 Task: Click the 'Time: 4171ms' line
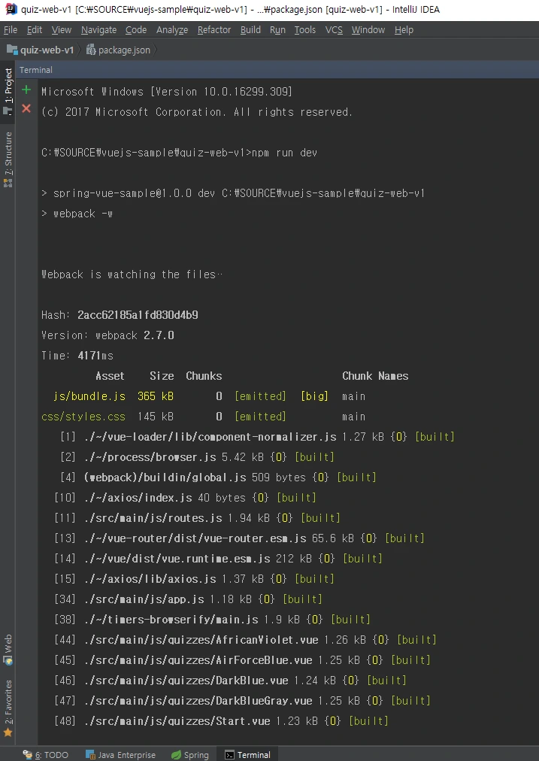pyautogui.click(x=77, y=356)
